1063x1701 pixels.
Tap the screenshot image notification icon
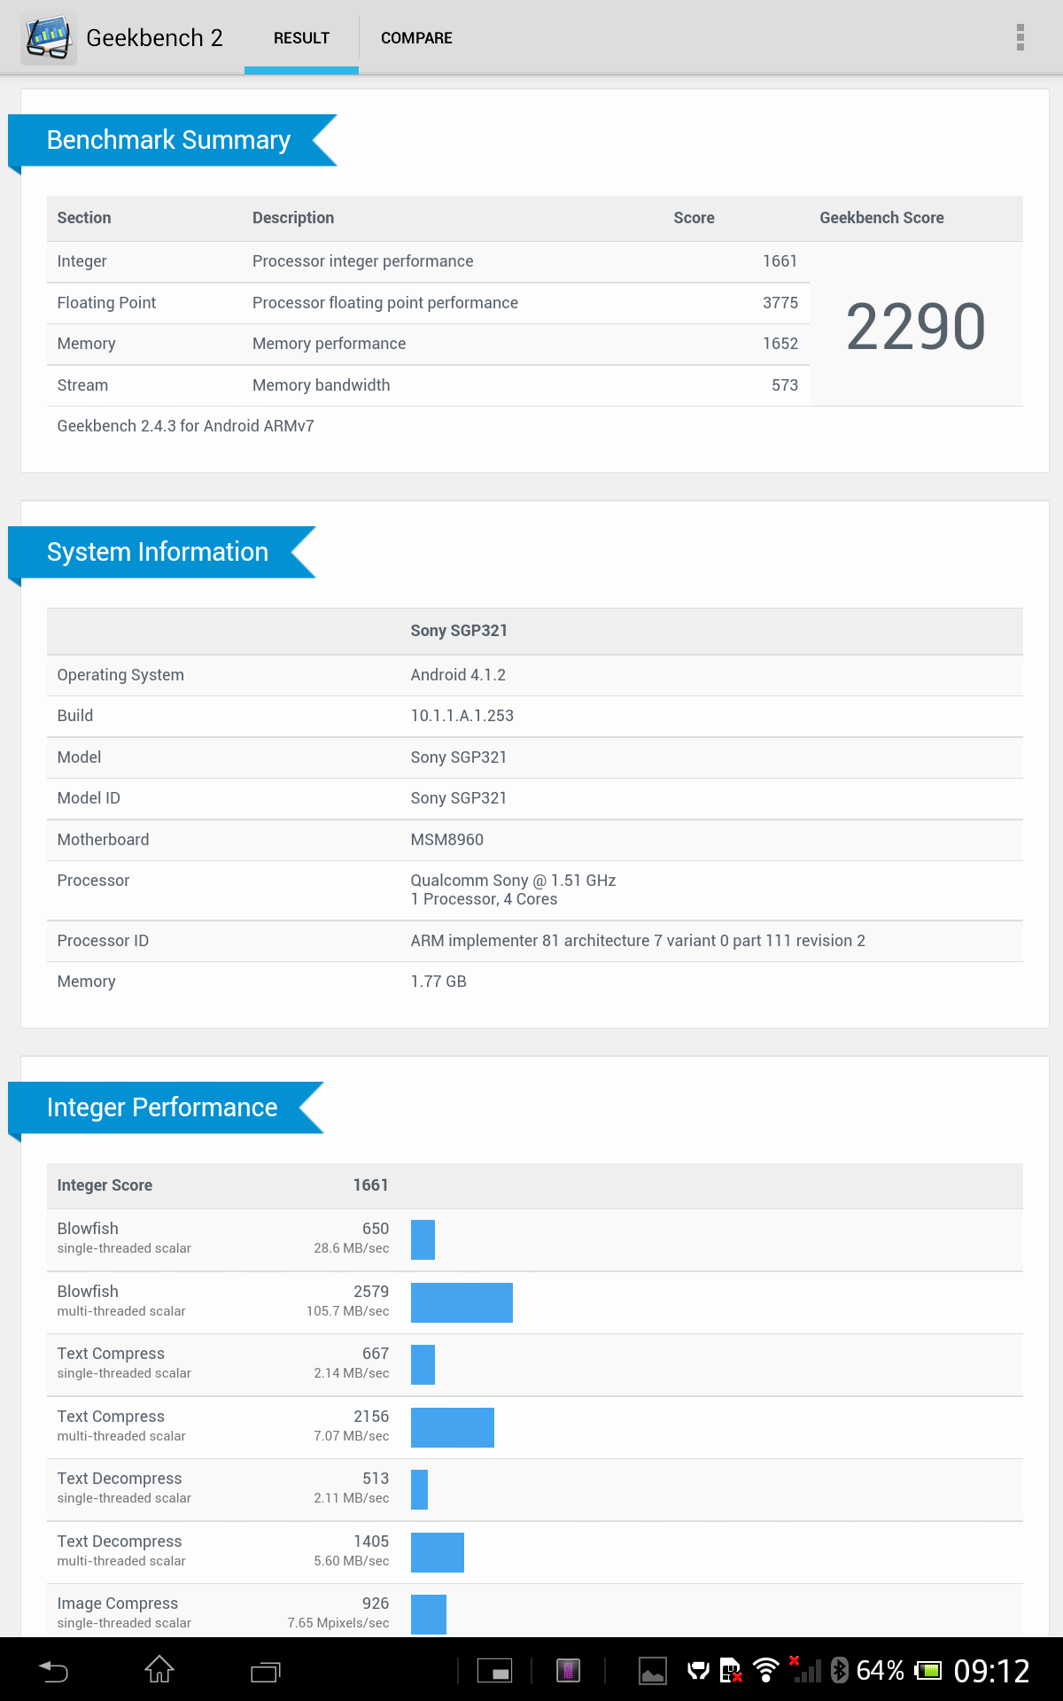click(653, 1671)
